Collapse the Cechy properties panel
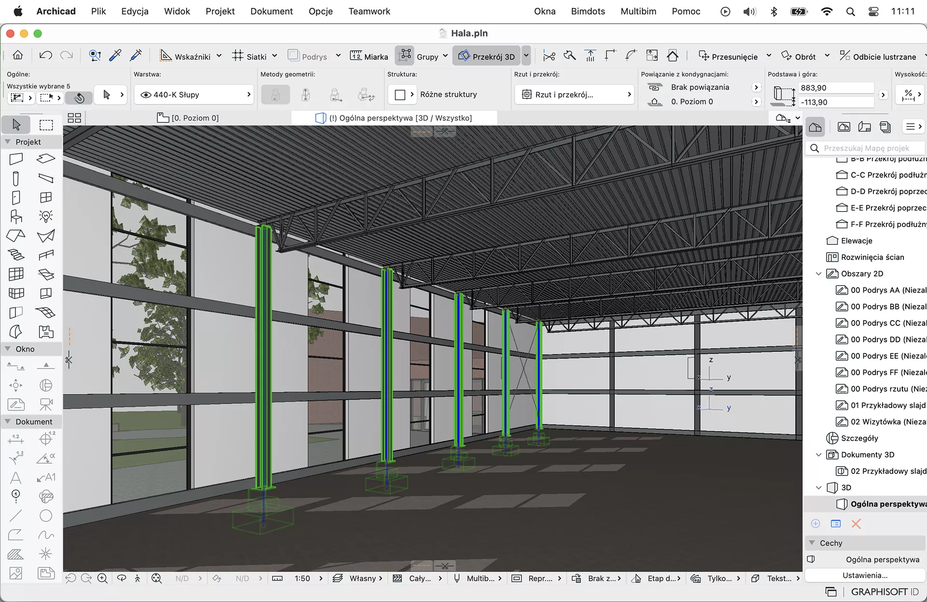Image resolution: width=927 pixels, height=602 pixels. pos(812,543)
